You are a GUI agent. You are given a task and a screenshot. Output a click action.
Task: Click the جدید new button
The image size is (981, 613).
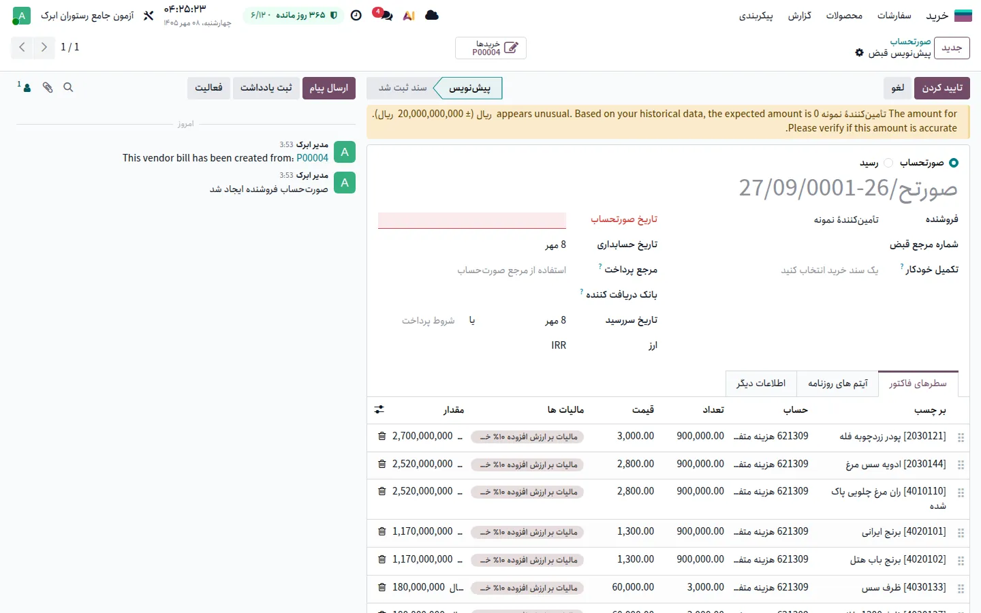click(x=952, y=48)
